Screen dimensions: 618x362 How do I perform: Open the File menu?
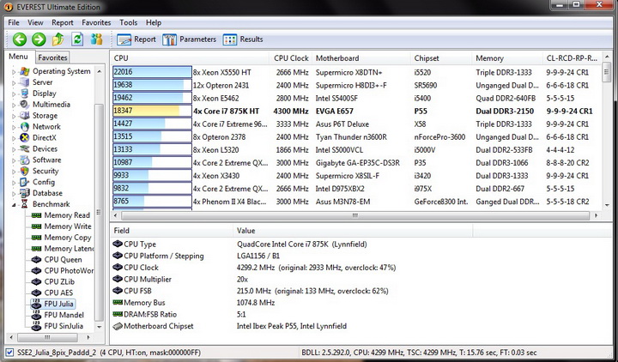[x=14, y=22]
